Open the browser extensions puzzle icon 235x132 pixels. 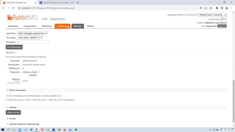pos(217,8)
